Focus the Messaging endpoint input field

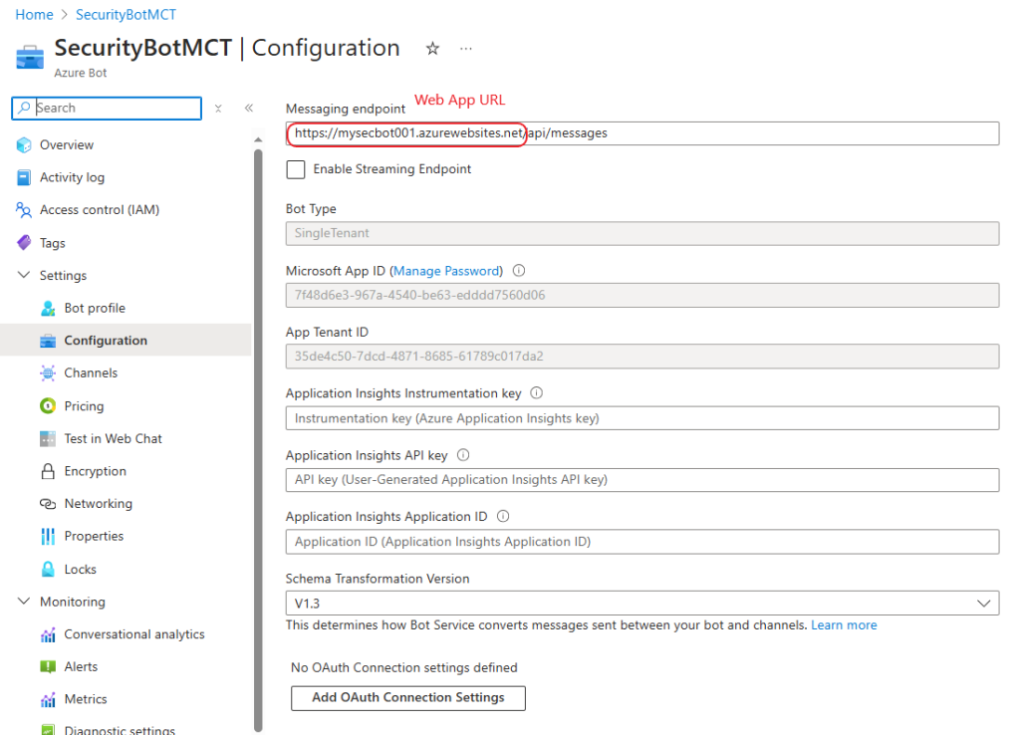642,133
